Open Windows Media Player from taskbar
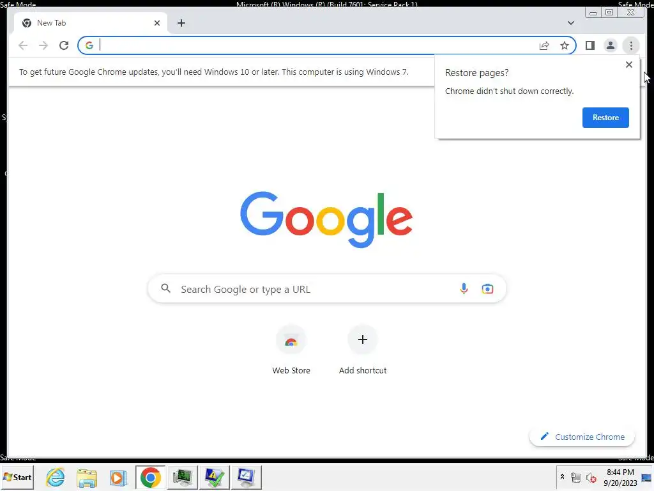This screenshot has width=654, height=491. coord(118,478)
